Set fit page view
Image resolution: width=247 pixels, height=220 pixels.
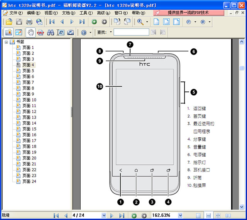tap(166, 22)
